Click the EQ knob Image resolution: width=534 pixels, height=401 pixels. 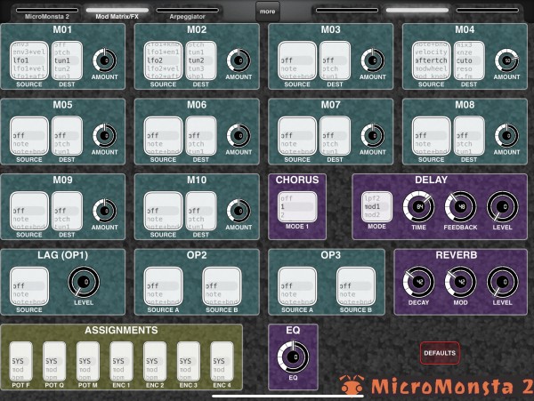click(x=293, y=357)
